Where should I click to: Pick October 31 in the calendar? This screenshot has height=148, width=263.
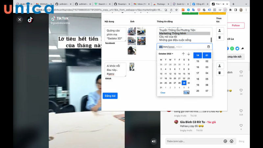tap(161, 87)
